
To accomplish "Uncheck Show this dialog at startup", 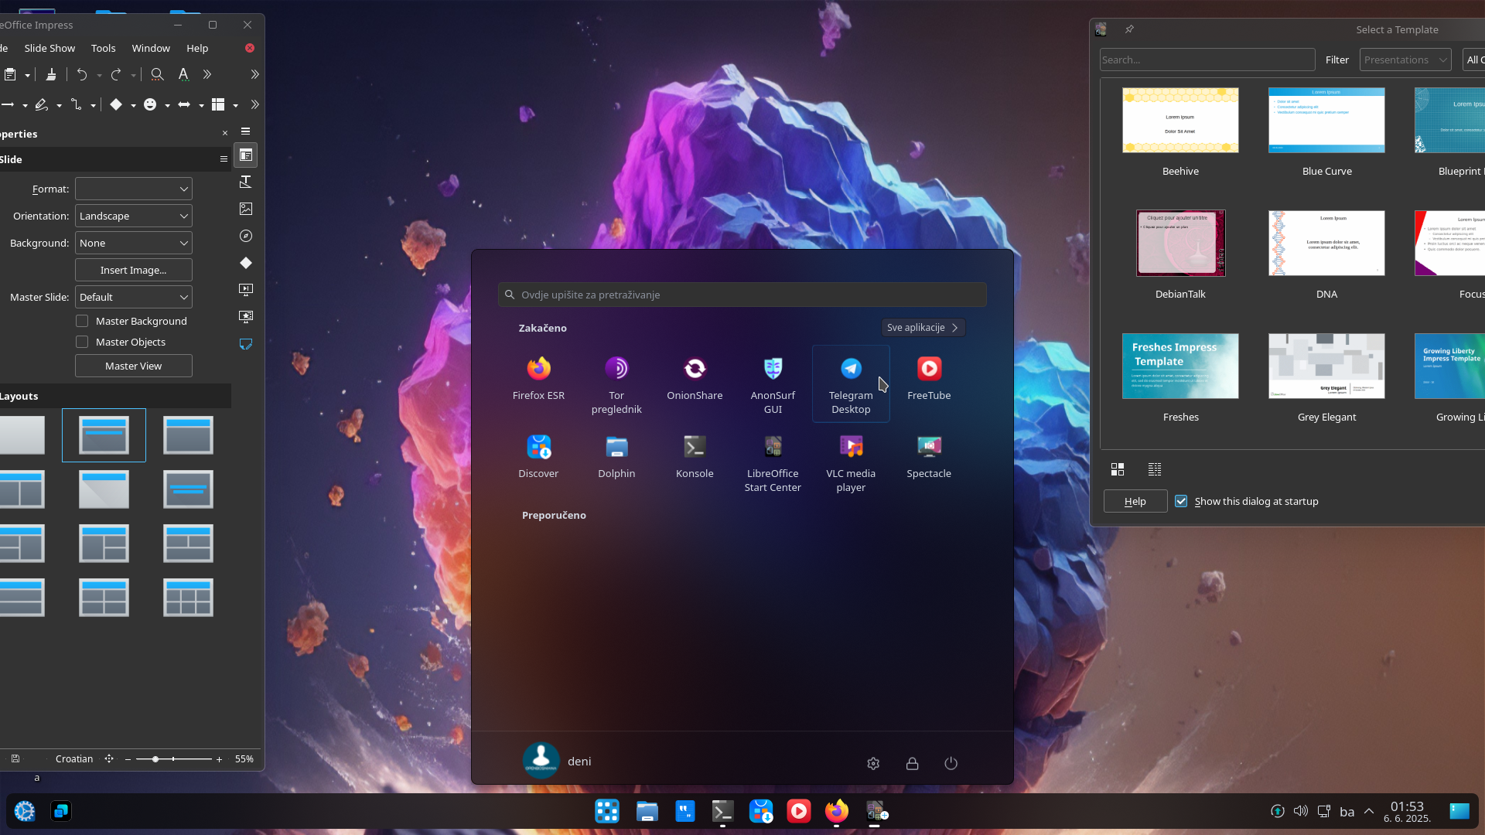I will click(1181, 501).
